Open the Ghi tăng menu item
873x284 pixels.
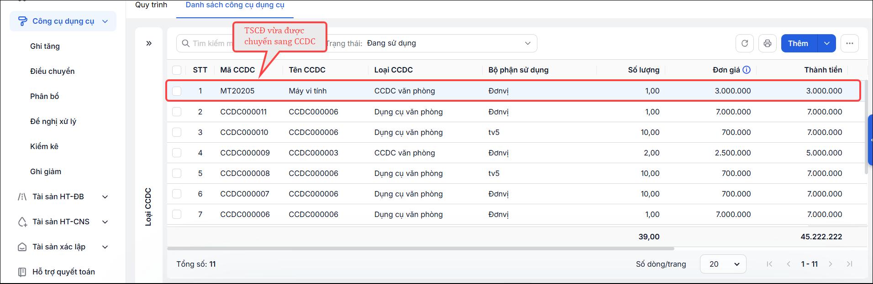pyautogui.click(x=45, y=46)
